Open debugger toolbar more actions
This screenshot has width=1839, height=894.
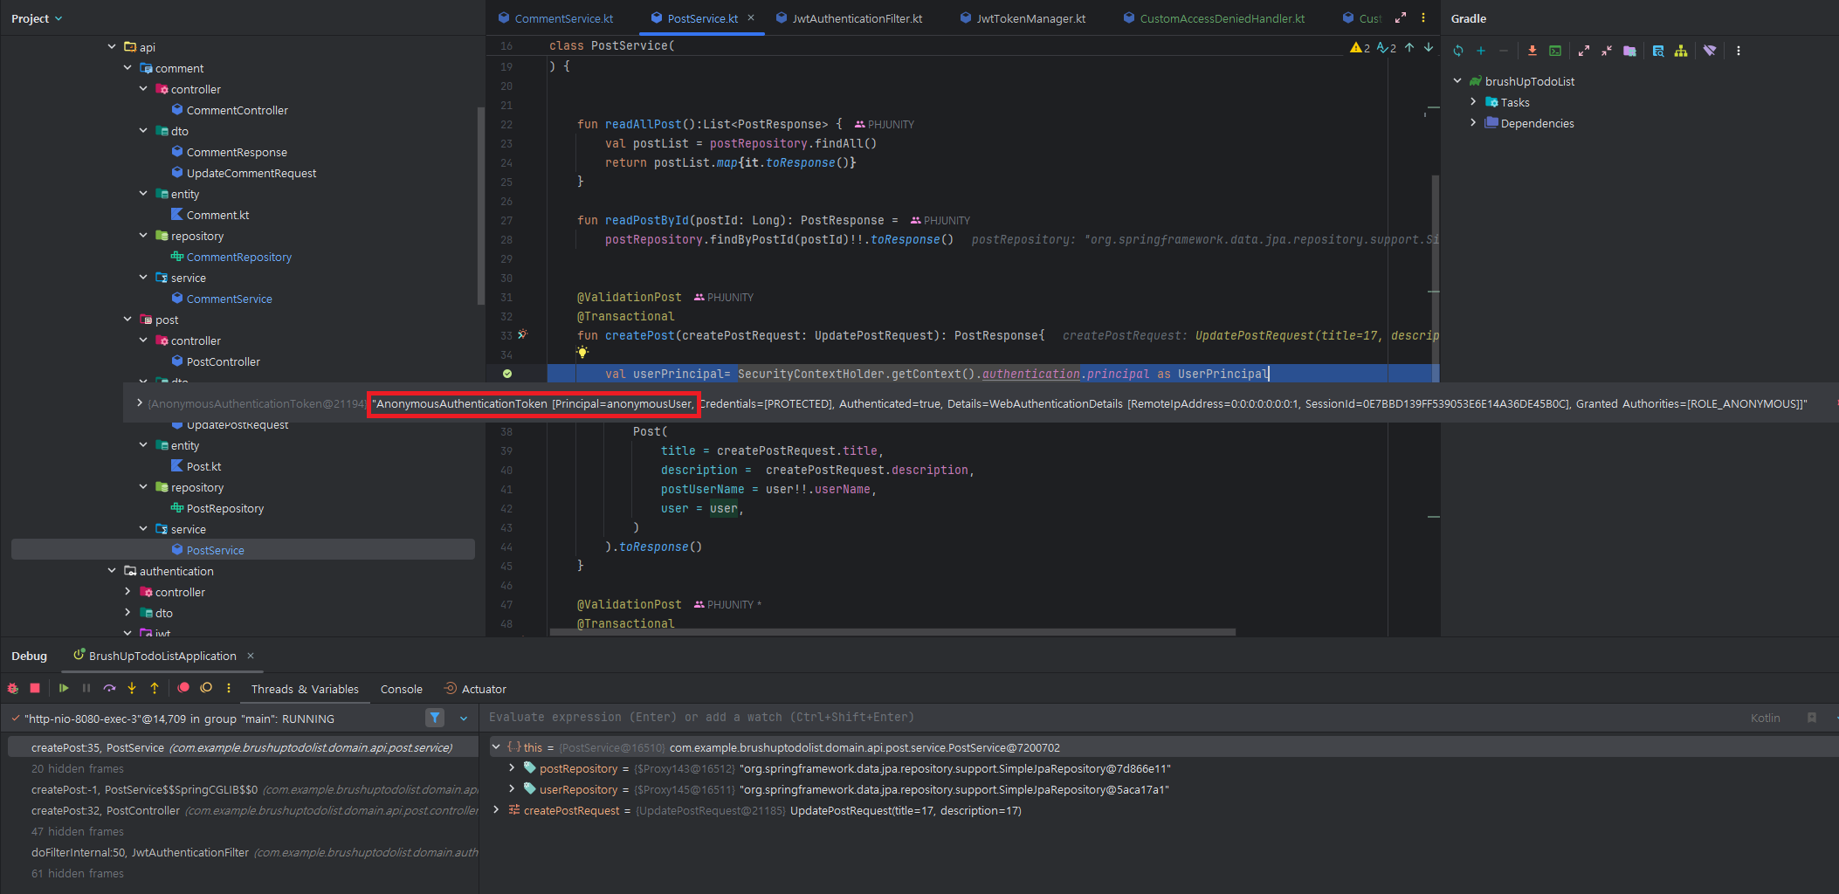tap(229, 688)
